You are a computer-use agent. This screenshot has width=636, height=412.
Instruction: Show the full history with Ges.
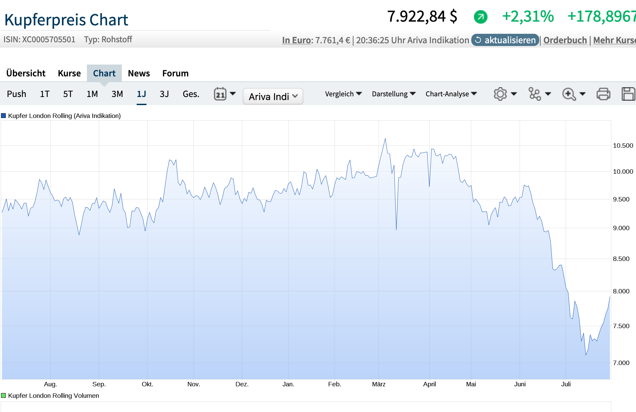point(191,94)
